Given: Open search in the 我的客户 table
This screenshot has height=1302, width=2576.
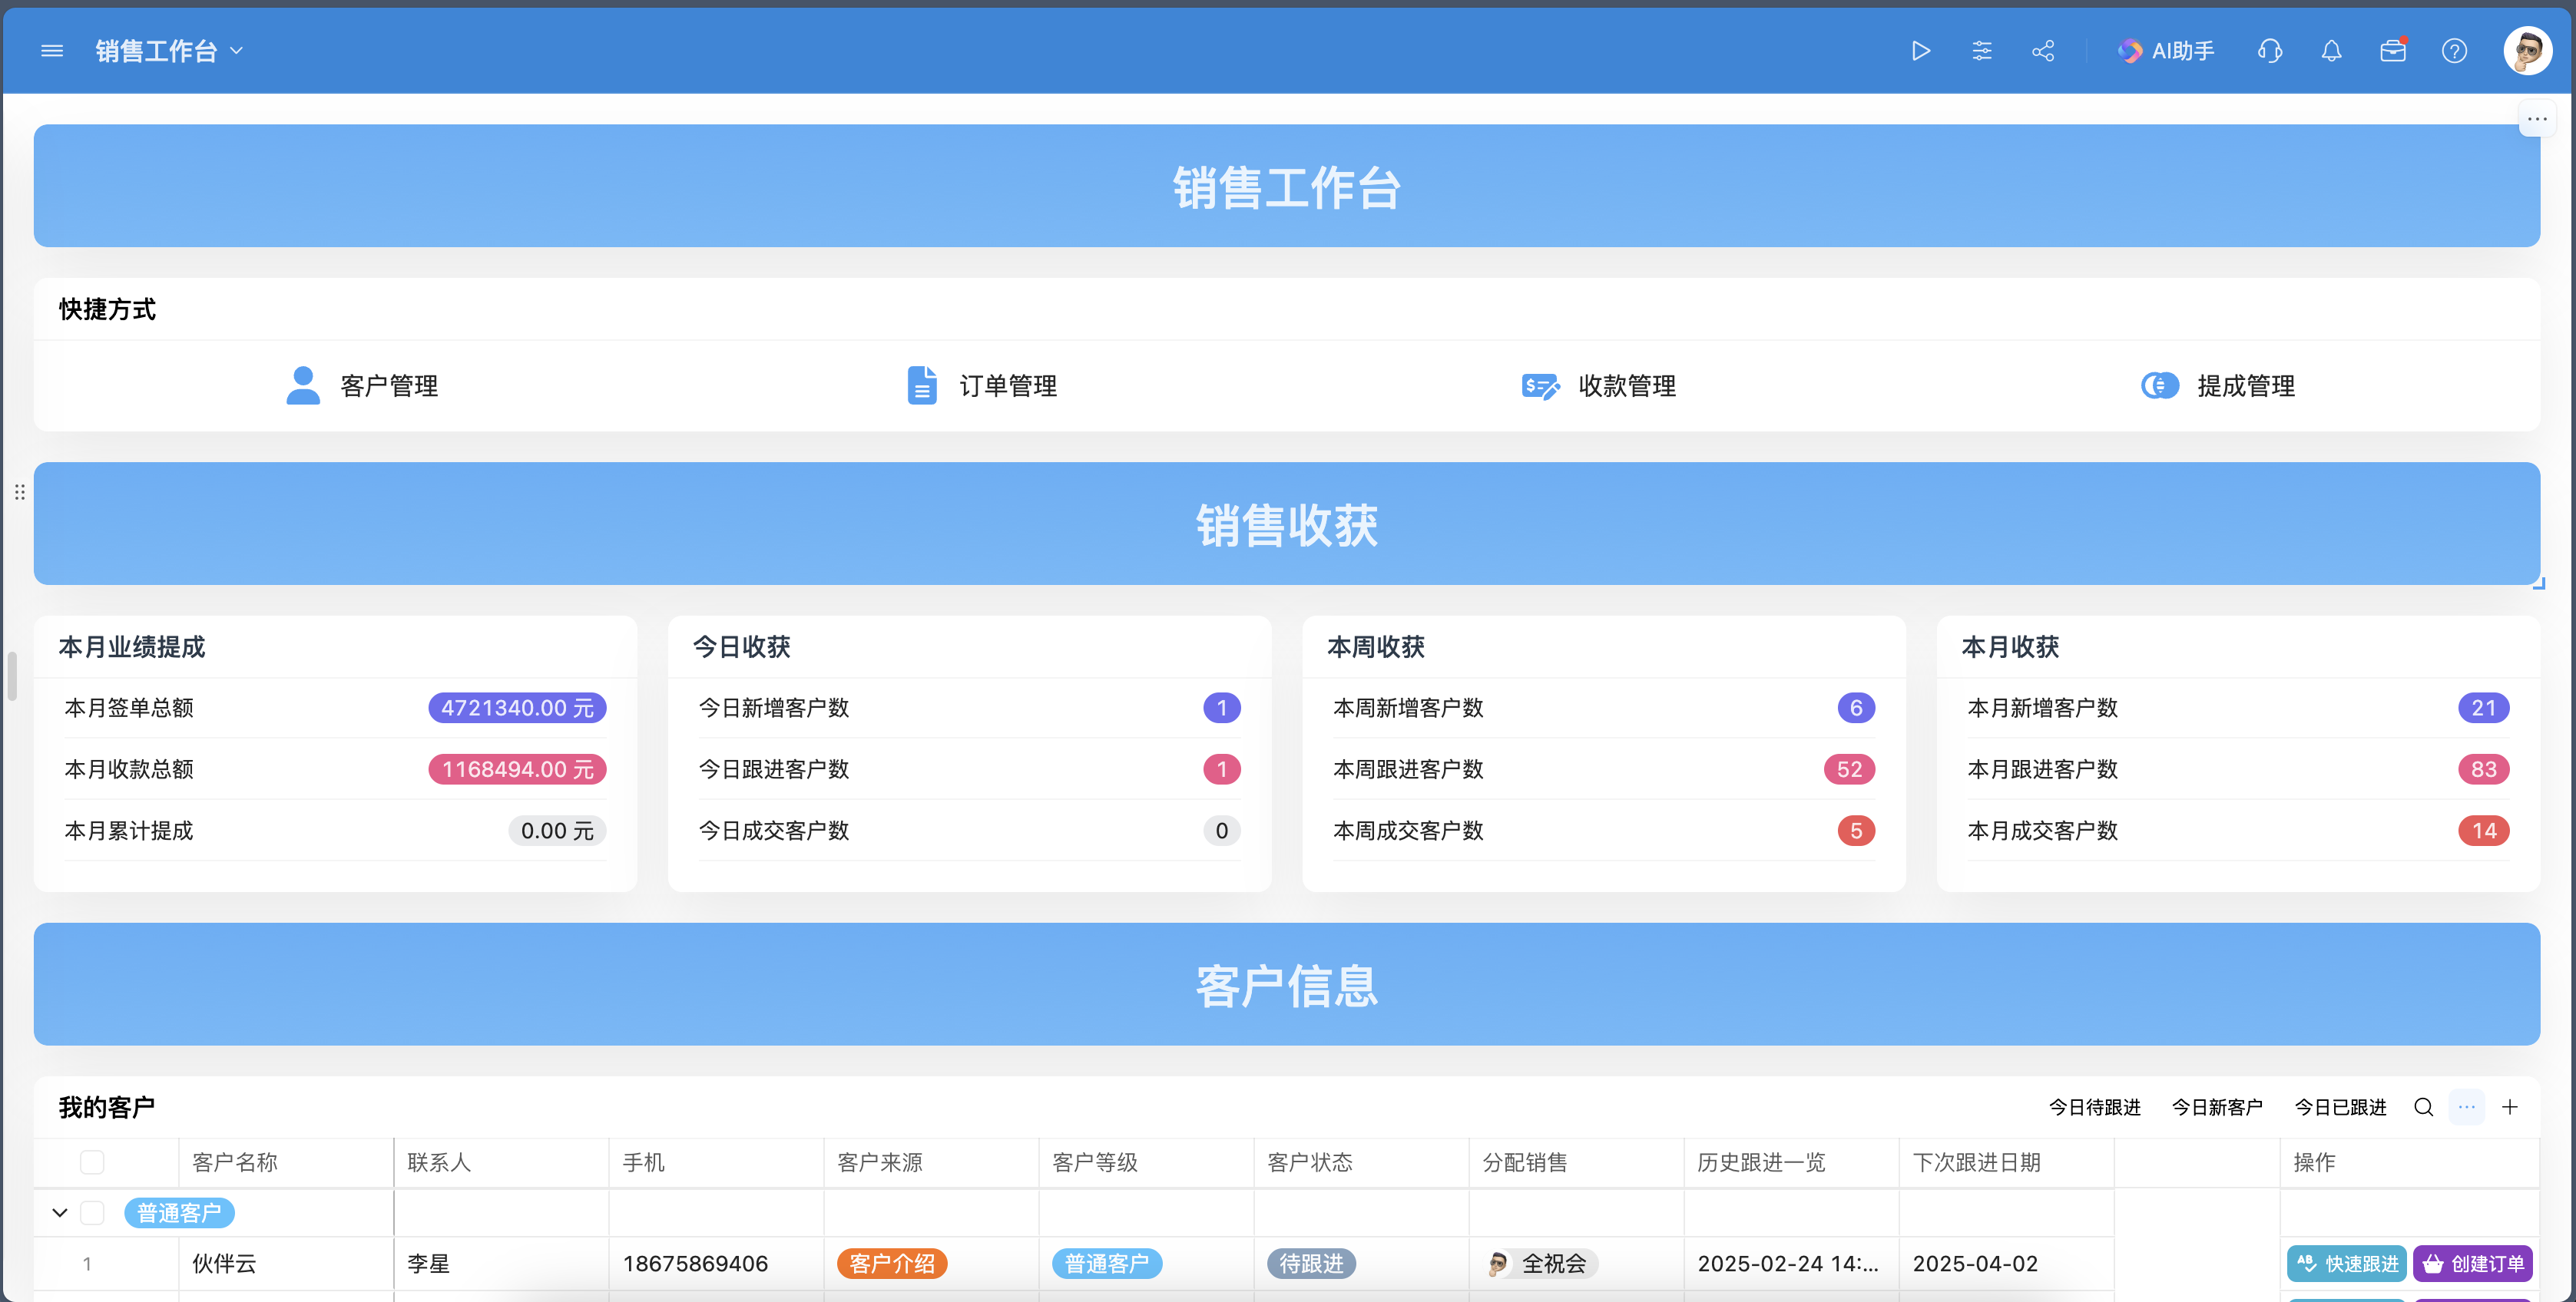Looking at the screenshot, I should point(2423,1107).
